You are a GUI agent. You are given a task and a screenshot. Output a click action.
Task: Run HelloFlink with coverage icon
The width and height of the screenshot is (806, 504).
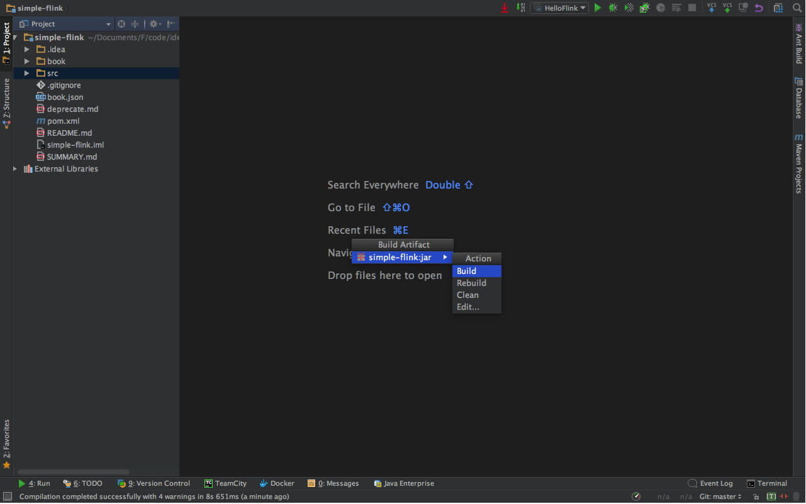click(629, 8)
